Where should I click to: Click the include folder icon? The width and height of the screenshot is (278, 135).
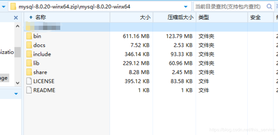point(29,54)
